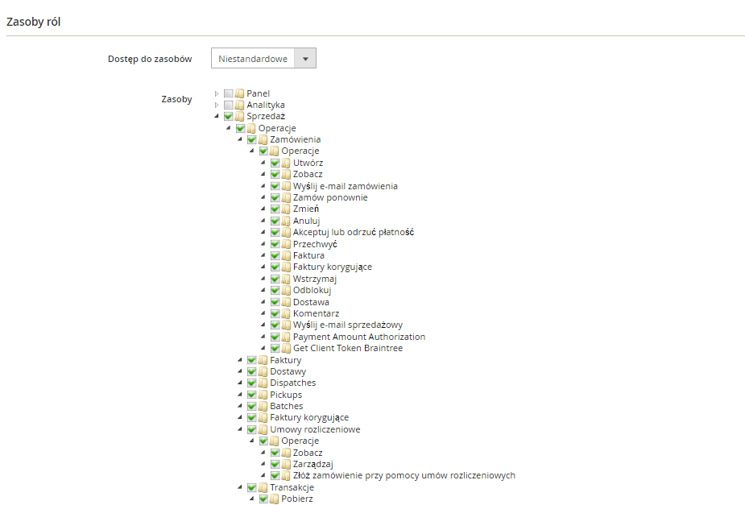
Task: Click the Dostęp do zasobów field label
Action: 150,59
